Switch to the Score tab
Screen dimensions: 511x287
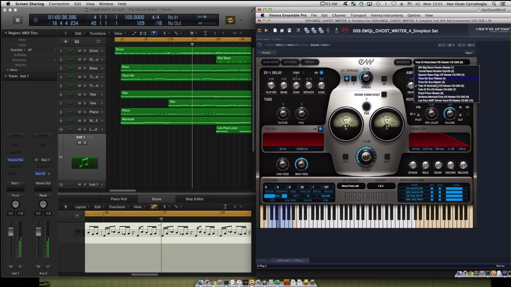tap(156, 199)
